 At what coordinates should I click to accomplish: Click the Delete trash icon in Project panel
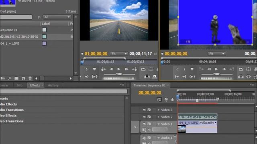click(30, 78)
